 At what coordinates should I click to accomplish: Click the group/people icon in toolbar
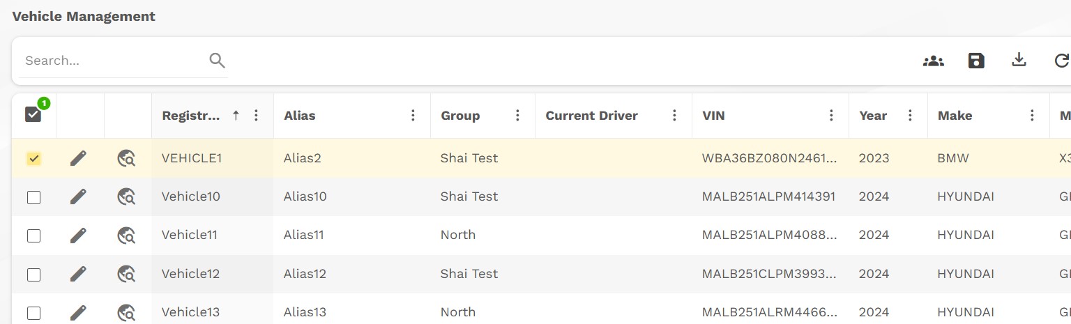(933, 61)
